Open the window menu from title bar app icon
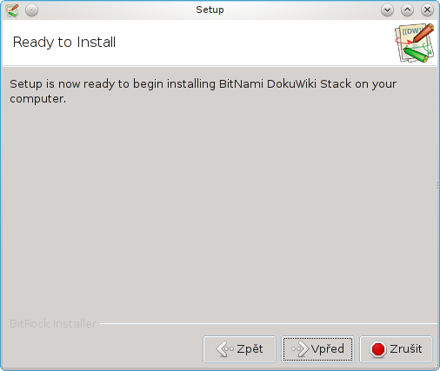 tap(12, 10)
